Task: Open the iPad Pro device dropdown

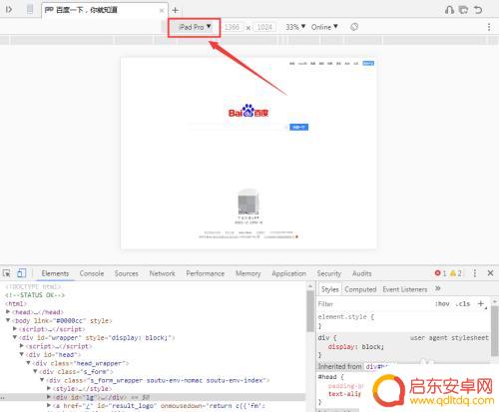Action: (195, 27)
